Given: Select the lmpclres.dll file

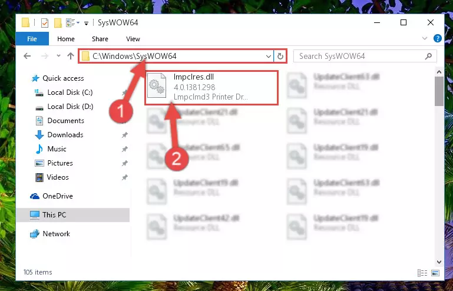Looking at the screenshot, I should pos(211,88).
